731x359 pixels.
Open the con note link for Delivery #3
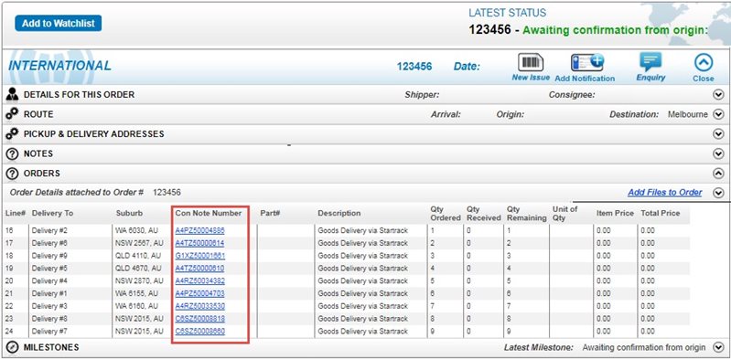200,306
